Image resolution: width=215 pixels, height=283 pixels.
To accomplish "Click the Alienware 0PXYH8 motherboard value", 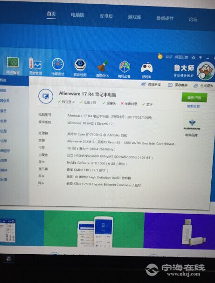I will (x=122, y=142).
